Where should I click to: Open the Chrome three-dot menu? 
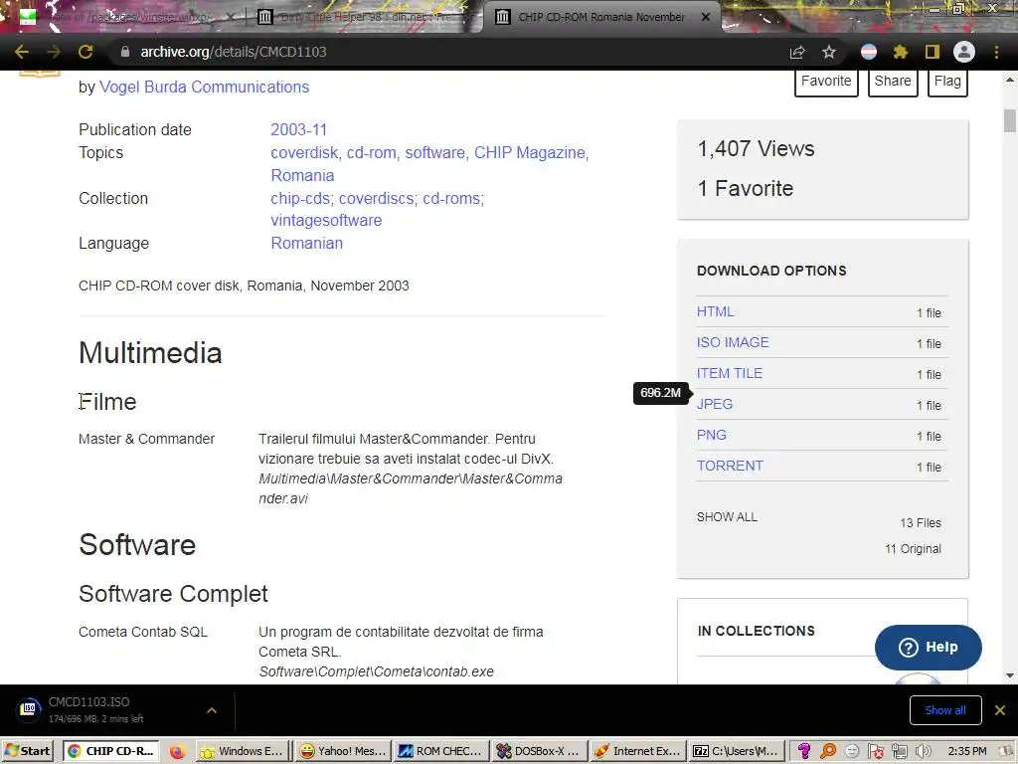(996, 52)
